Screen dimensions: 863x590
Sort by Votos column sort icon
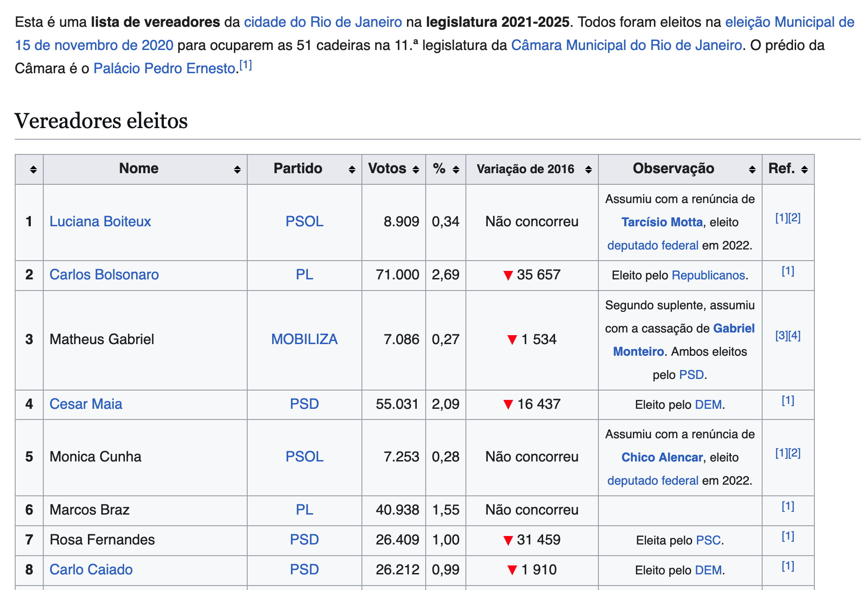(x=415, y=169)
